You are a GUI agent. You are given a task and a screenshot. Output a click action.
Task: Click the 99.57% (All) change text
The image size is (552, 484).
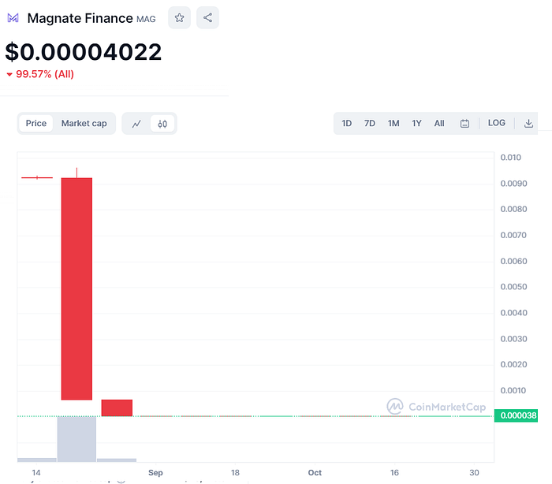(x=45, y=74)
